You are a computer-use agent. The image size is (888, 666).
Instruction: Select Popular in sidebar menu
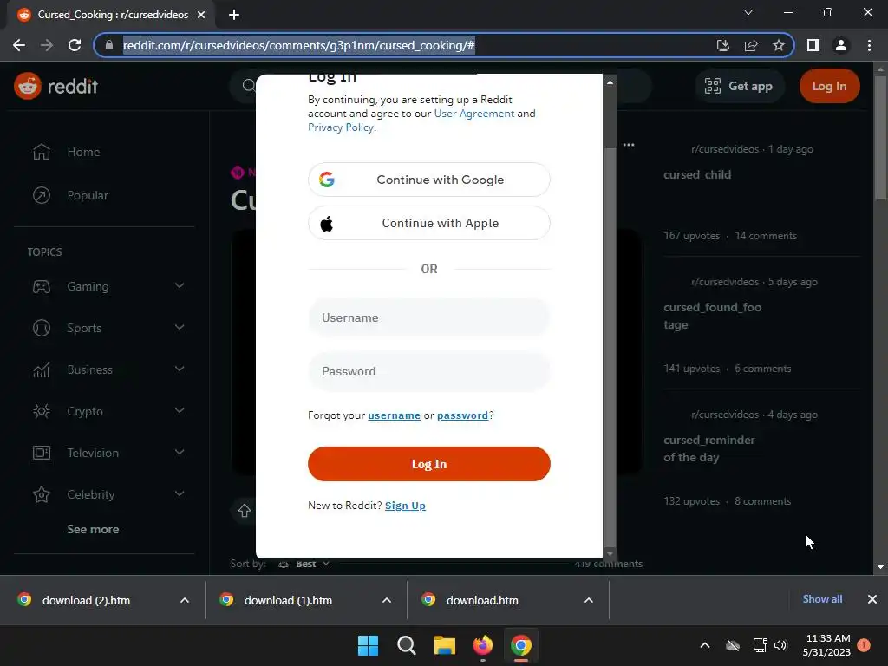(x=88, y=195)
